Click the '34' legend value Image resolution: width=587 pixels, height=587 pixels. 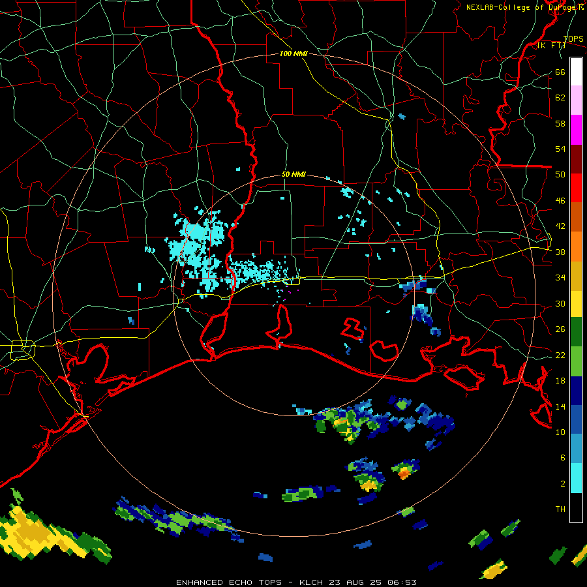coord(560,277)
